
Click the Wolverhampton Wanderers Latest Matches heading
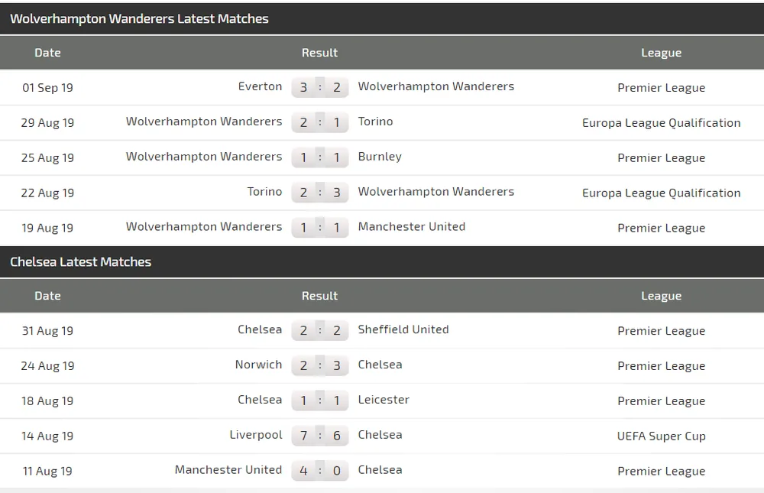[x=139, y=19]
